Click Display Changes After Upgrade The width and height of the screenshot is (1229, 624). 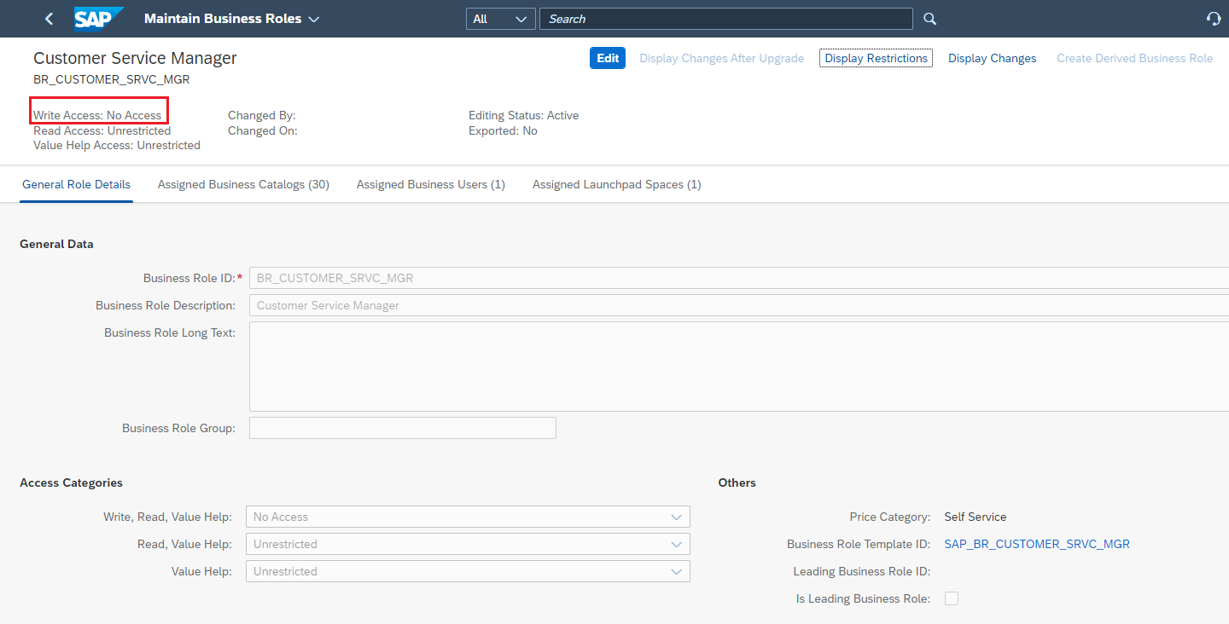click(722, 58)
